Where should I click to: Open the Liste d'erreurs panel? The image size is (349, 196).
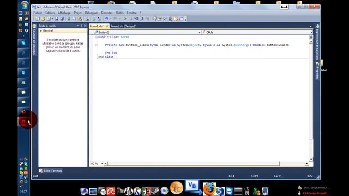(51, 170)
